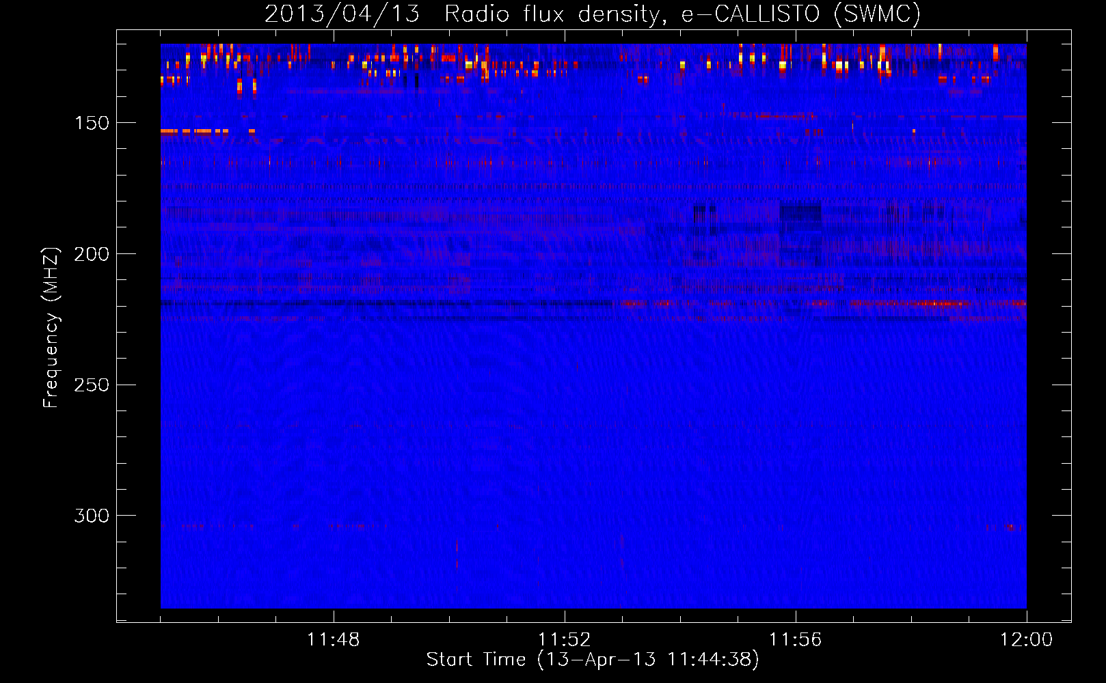Click the 200 frequency tick label
The image size is (1106, 683).
[x=92, y=254]
